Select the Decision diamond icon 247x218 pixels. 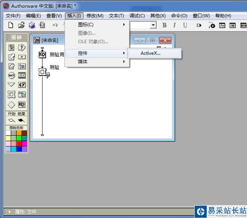click(11, 105)
